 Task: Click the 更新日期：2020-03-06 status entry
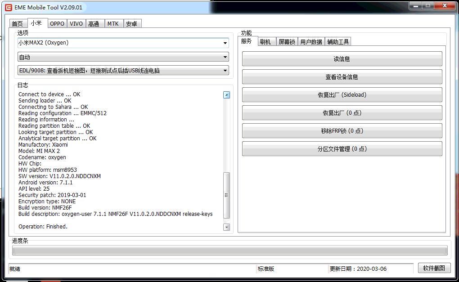pos(358,269)
